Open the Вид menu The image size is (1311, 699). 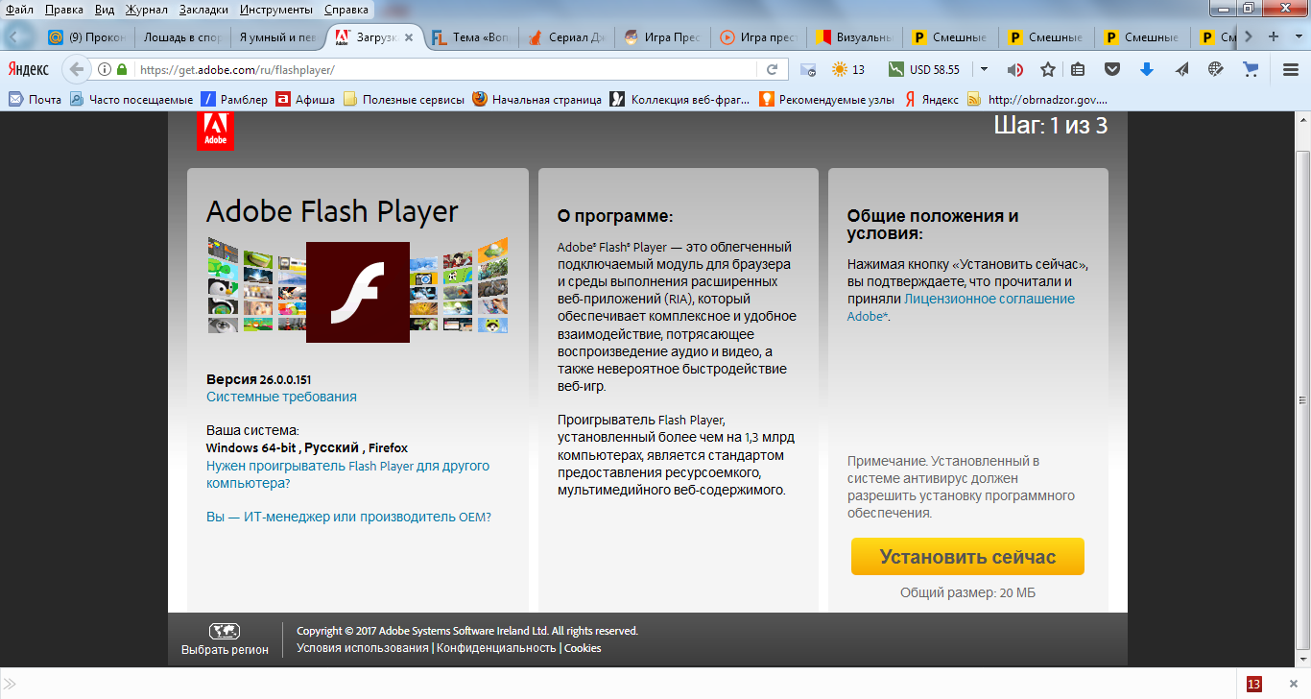tap(105, 10)
